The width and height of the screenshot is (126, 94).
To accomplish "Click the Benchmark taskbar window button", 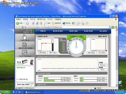I will pyautogui.click(x=34, y=92).
